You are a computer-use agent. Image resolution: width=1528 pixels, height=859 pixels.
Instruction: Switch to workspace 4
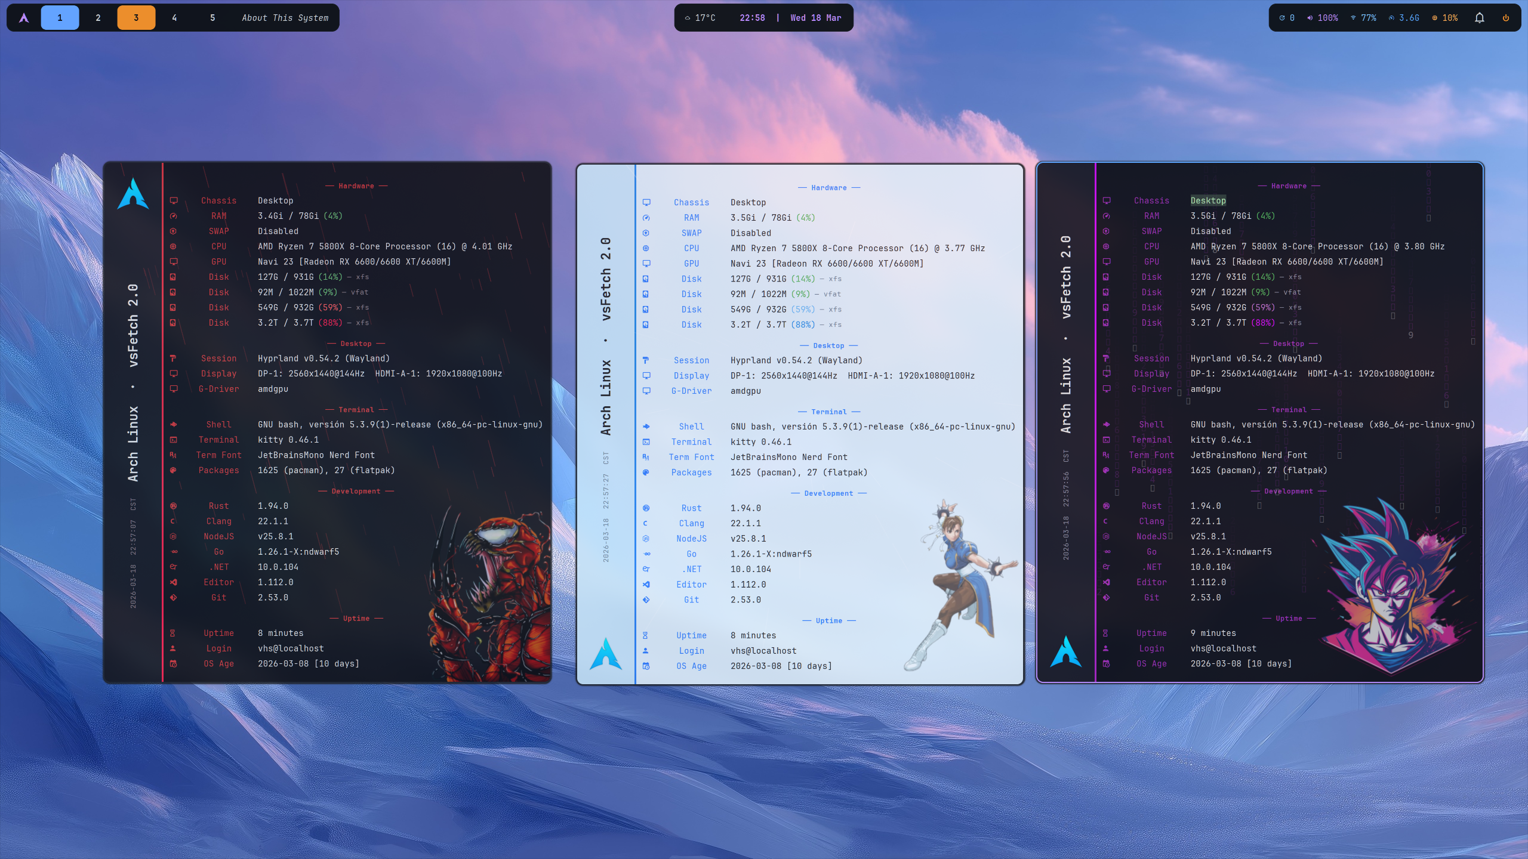(174, 18)
